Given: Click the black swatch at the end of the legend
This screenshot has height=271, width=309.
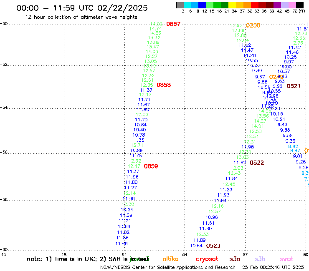Looking at the screenshot, I should pyautogui.click(x=299, y=5).
